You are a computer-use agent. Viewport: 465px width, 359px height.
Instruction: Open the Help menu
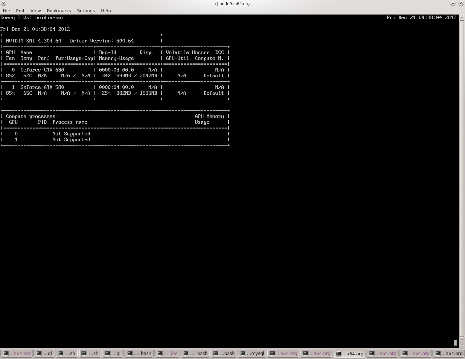pos(106,11)
